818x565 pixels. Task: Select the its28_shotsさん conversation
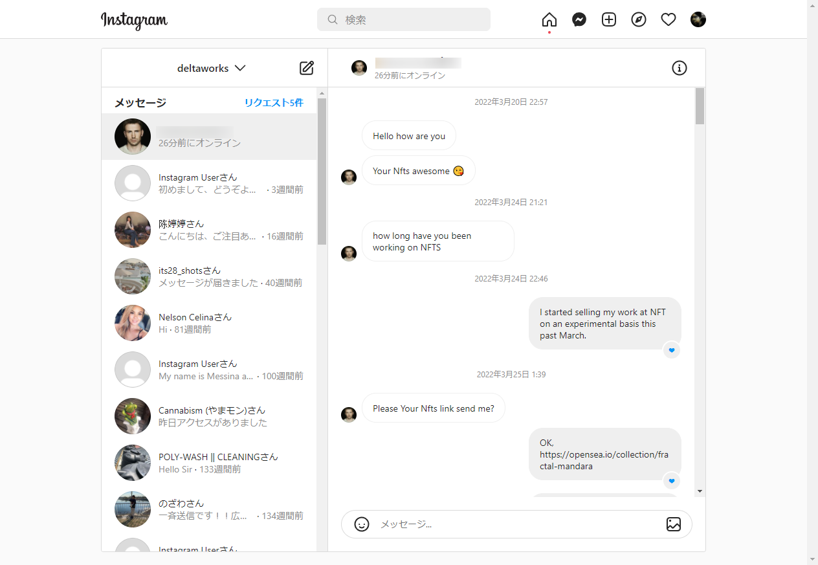209,276
